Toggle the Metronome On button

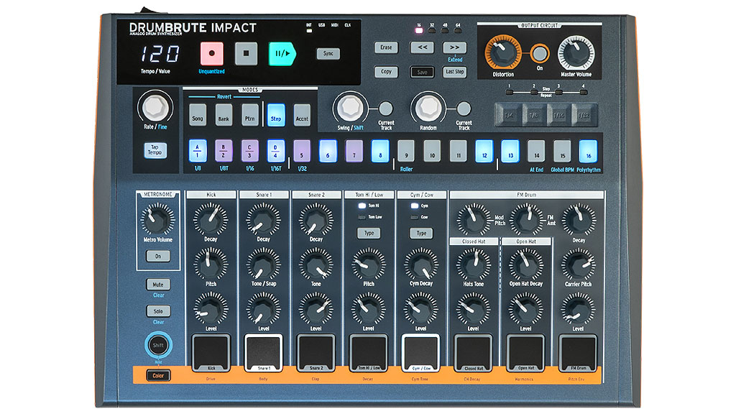coord(157,256)
